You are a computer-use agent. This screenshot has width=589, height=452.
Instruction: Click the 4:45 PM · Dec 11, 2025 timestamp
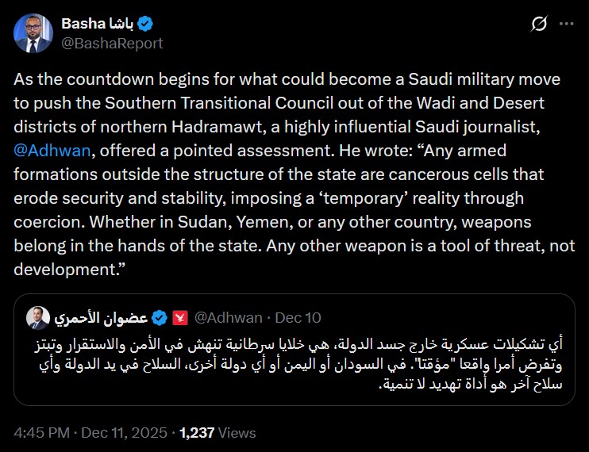click(90, 433)
